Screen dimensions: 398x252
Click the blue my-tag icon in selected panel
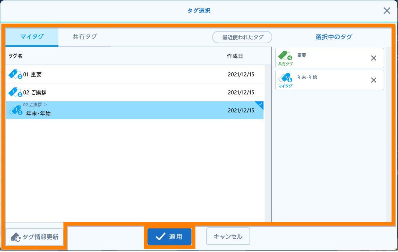[x=285, y=78]
